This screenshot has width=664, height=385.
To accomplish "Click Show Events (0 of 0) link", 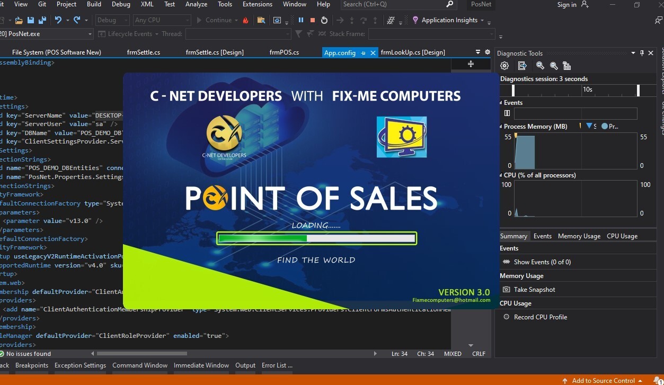I will coord(542,262).
